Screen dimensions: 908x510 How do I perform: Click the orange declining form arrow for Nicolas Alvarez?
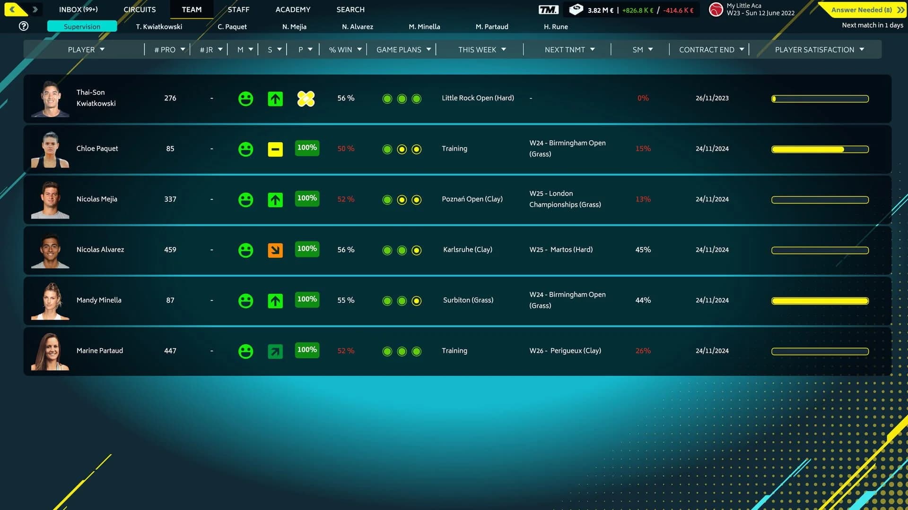tap(275, 250)
